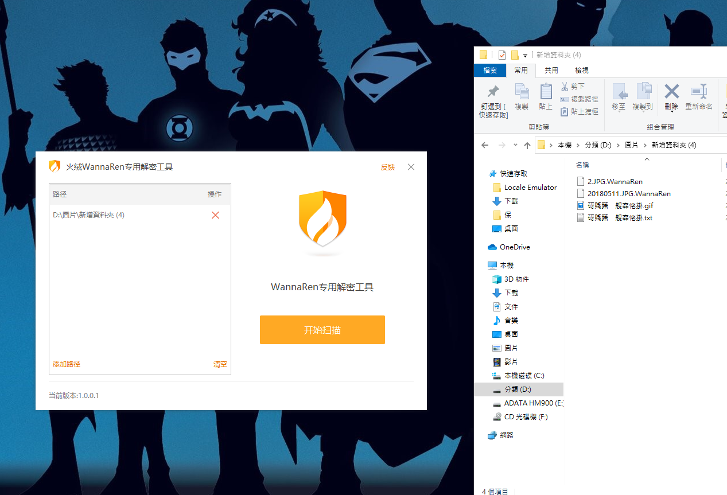Click 圖片 in the address bar breadcrumb

(632, 145)
